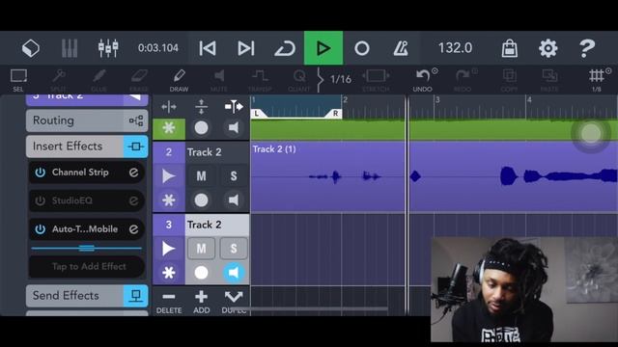Enable StudioEQ power button

40,200
